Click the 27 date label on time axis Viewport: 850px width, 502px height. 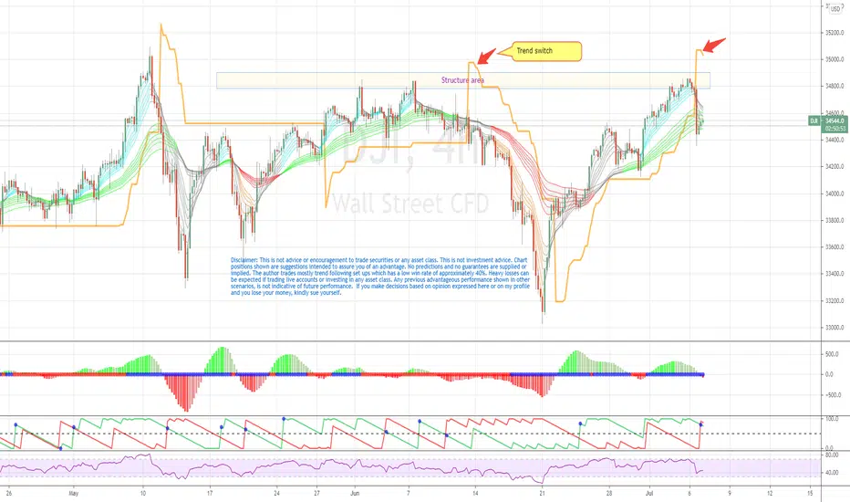[x=316, y=493]
